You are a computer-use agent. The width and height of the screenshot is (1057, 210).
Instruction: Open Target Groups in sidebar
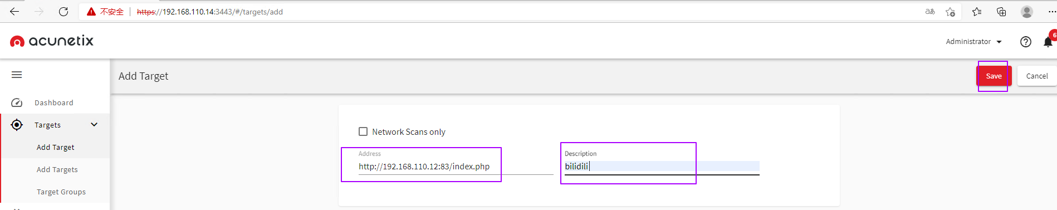61,192
